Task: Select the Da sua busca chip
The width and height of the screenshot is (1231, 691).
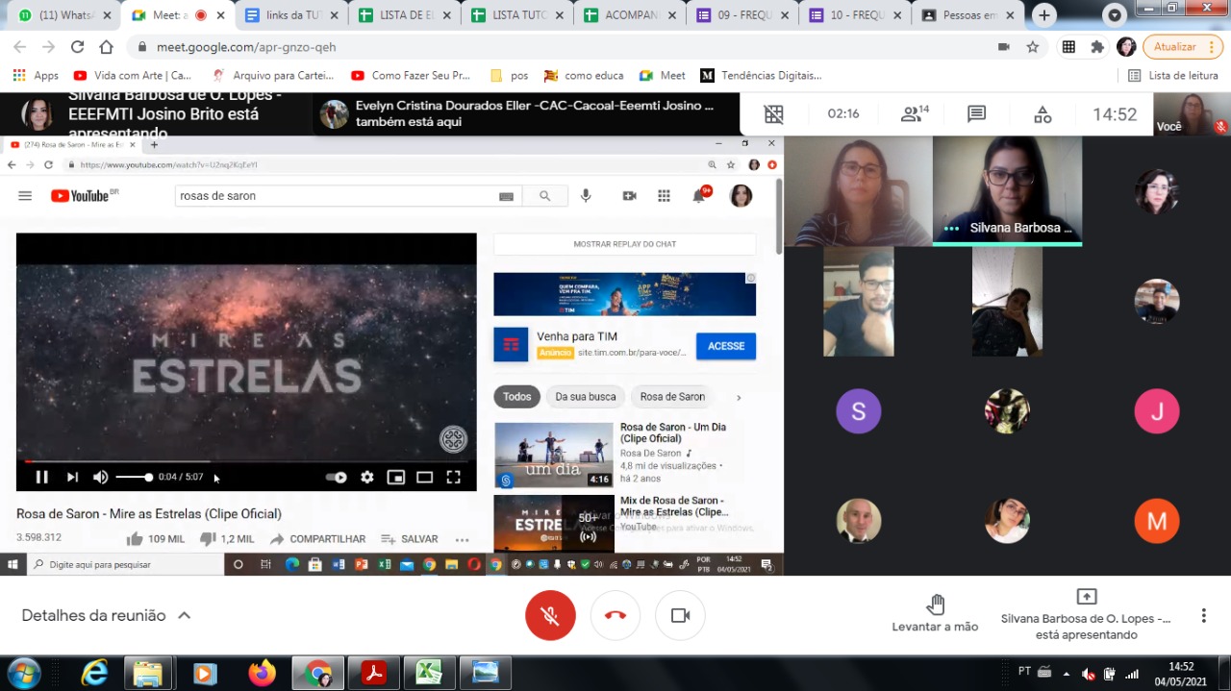Action: 586,397
